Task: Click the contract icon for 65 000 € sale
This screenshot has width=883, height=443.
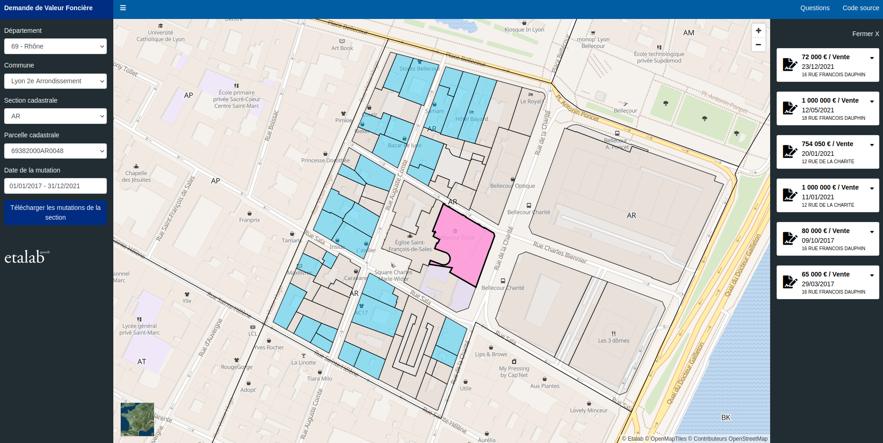Action: click(789, 282)
